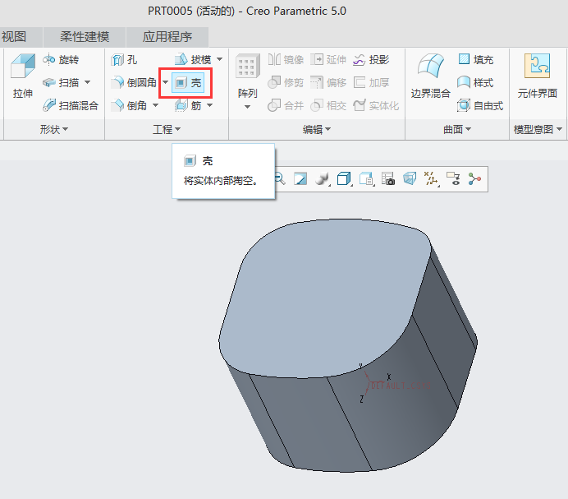Launch the 自由式 freestyle tool
This screenshot has width=568, height=499.
[480, 105]
